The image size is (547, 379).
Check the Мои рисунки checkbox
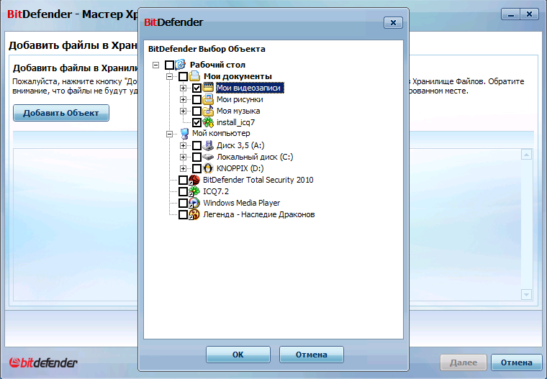point(196,100)
